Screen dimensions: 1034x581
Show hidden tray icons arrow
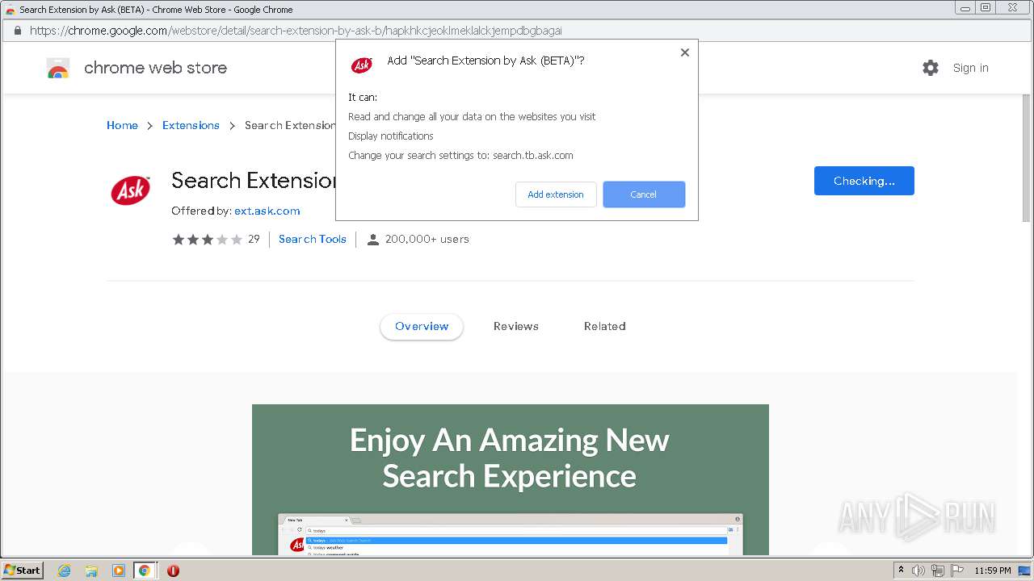(x=901, y=570)
